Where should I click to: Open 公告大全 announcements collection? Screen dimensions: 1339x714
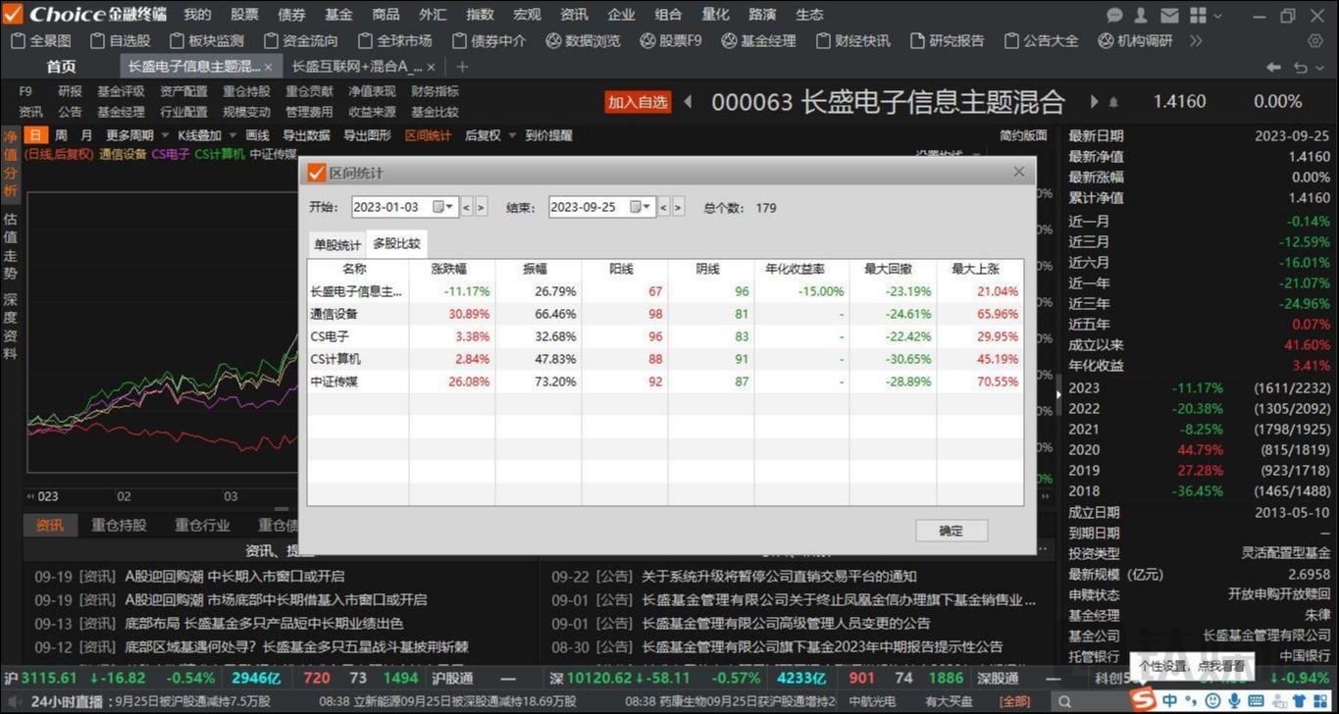tap(1042, 40)
